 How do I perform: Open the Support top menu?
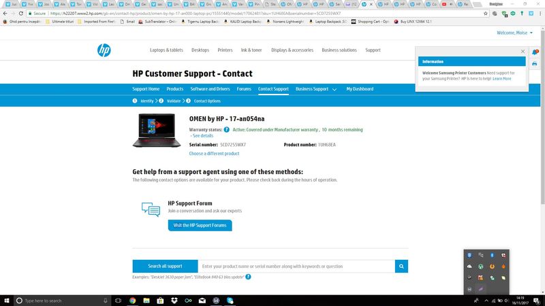click(x=373, y=50)
